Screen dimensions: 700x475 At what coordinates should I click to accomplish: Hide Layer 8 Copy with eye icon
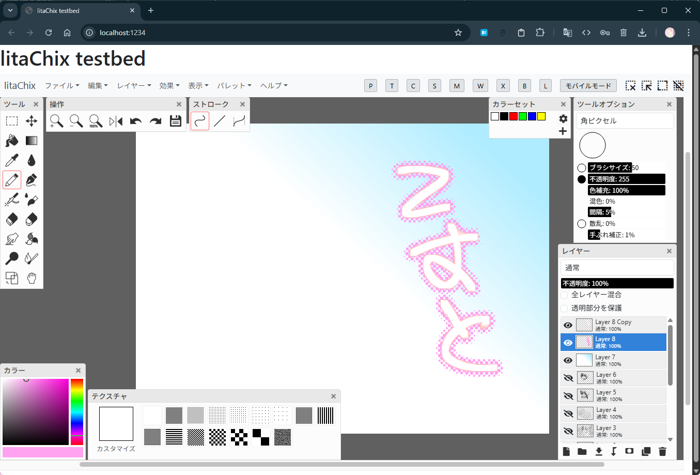[568, 325]
